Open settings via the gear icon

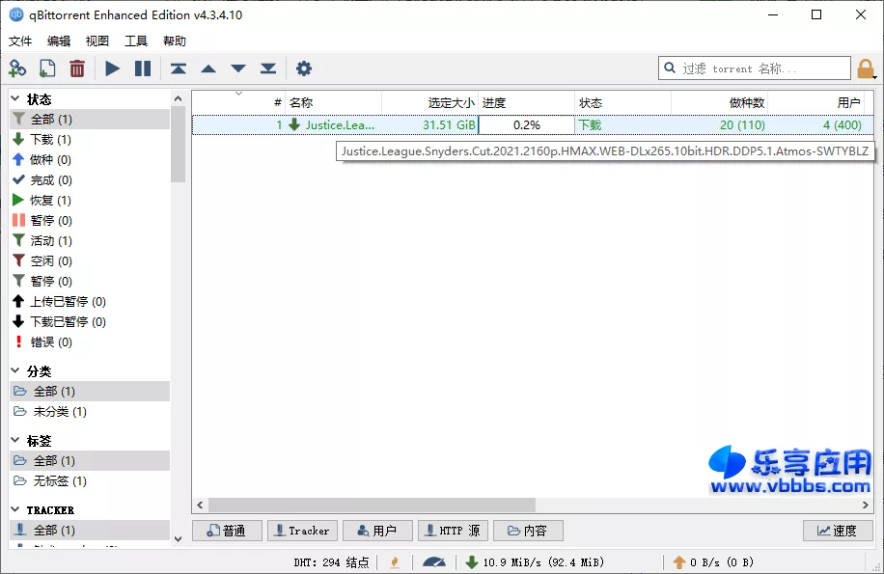point(303,68)
